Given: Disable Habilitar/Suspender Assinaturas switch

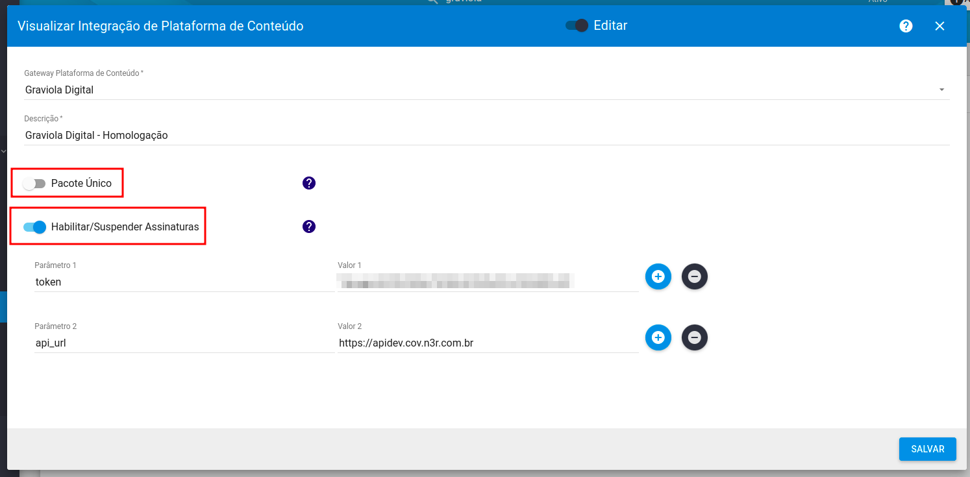Looking at the screenshot, I should (x=34, y=227).
